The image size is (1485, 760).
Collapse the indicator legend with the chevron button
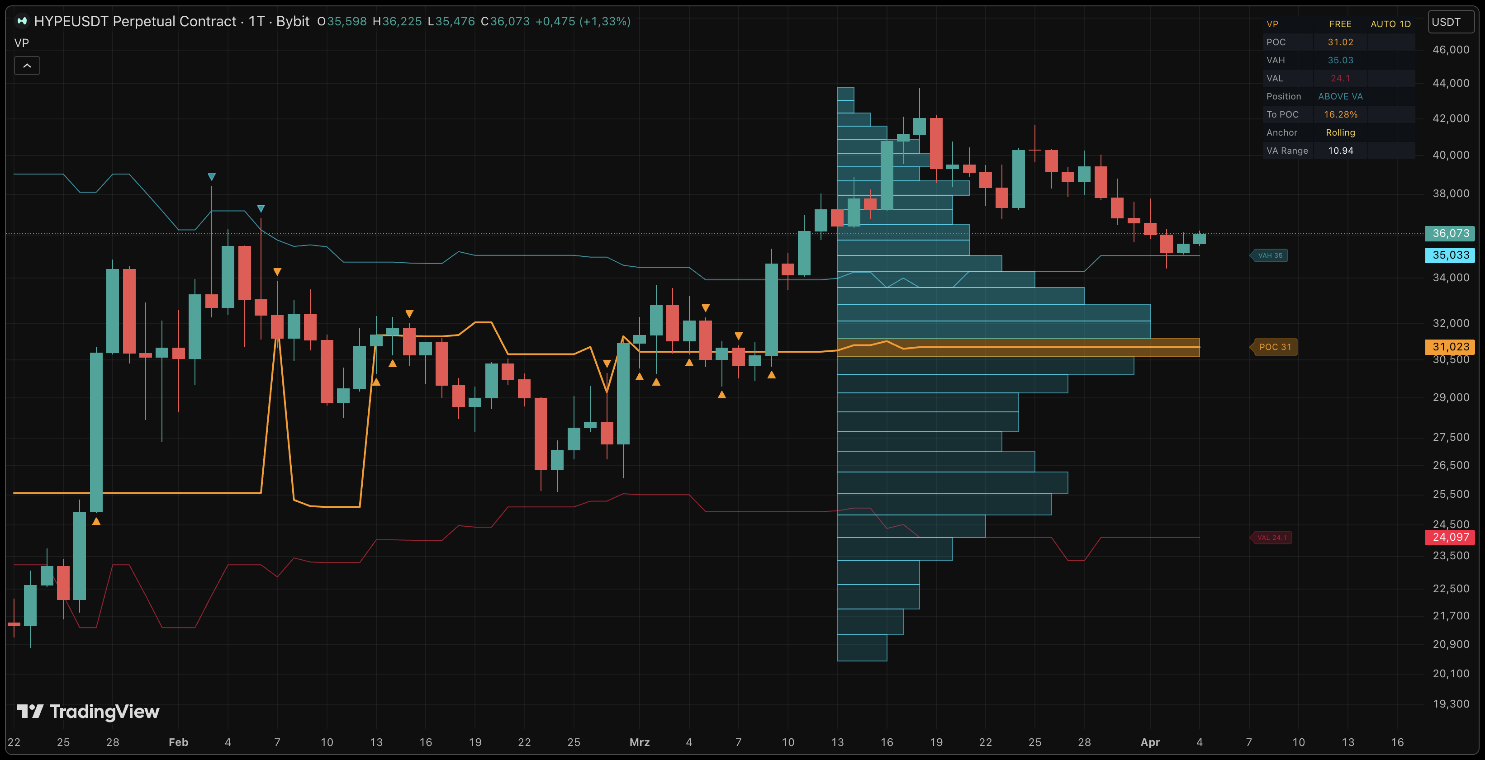pos(27,66)
